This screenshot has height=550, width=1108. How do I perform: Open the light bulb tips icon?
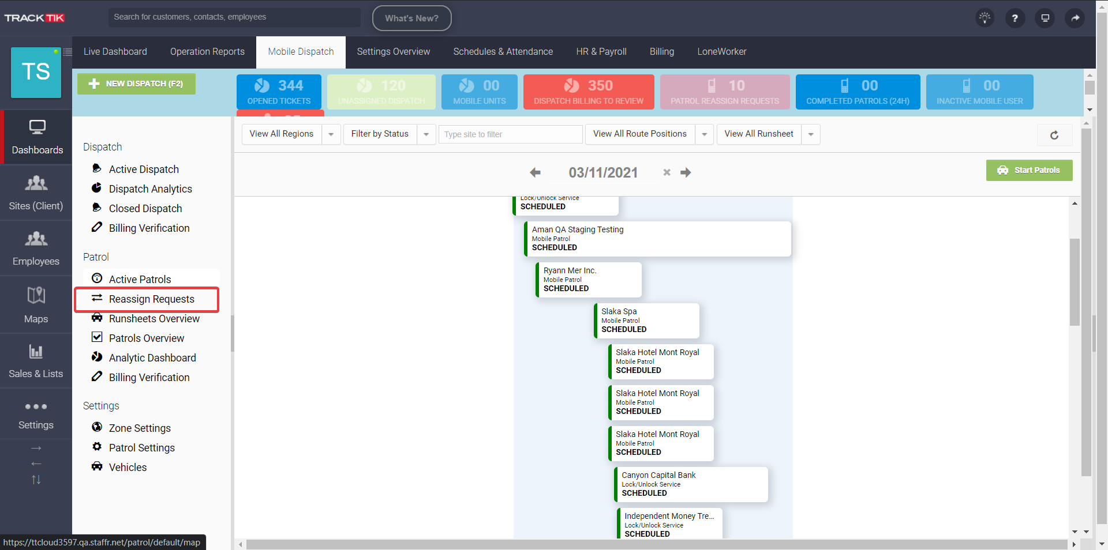pyautogui.click(x=985, y=18)
